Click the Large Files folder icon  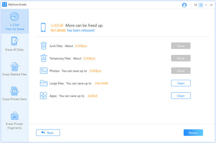pyautogui.click(x=44, y=83)
